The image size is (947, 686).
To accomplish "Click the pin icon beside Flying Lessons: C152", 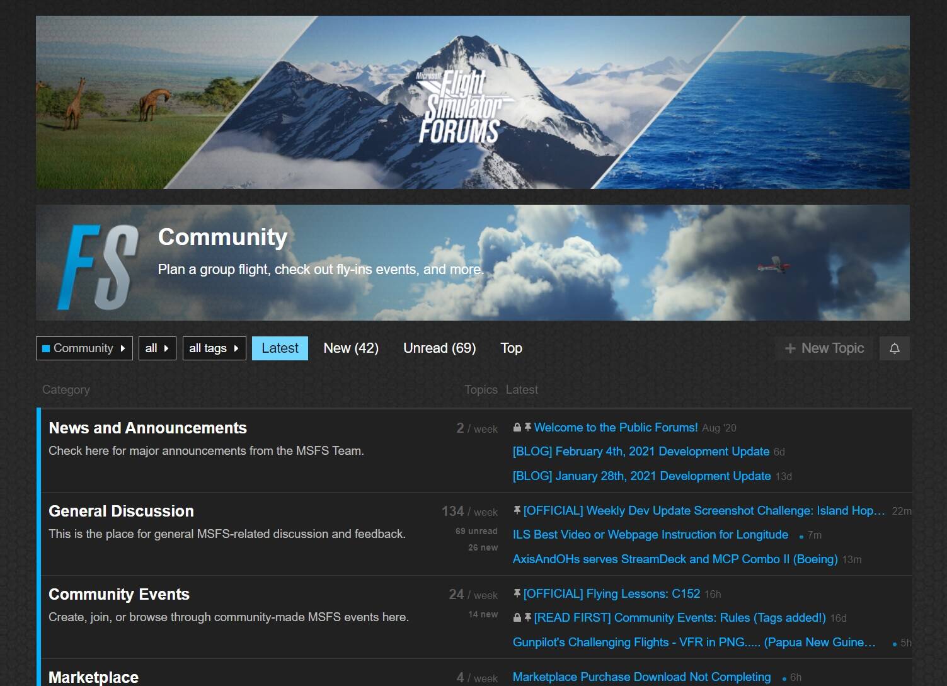I will pyautogui.click(x=517, y=593).
